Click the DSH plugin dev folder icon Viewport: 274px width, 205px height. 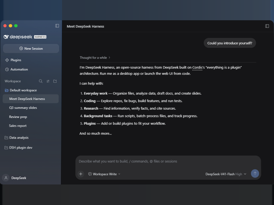click(6, 148)
